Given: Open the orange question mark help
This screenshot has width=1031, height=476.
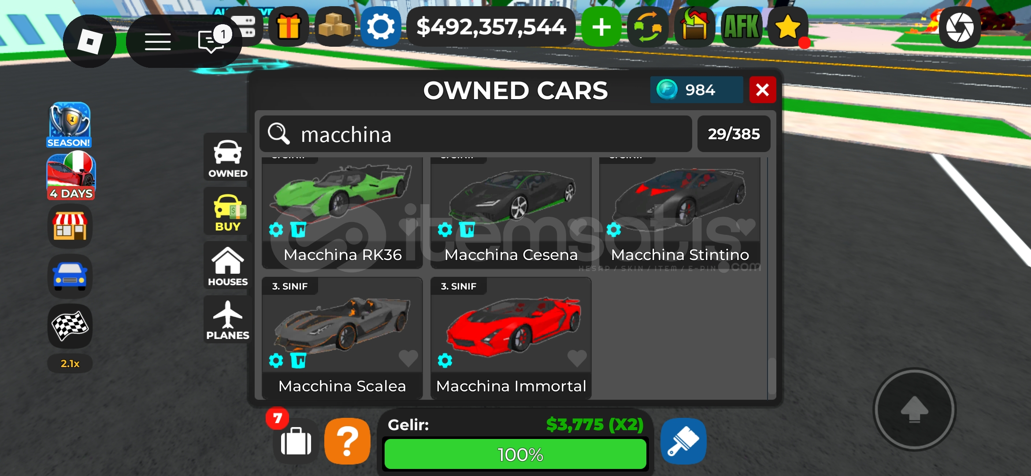Looking at the screenshot, I should [347, 441].
